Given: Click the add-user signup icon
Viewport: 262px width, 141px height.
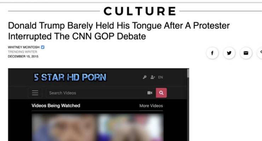Looking at the screenshot, I should click(x=153, y=77).
